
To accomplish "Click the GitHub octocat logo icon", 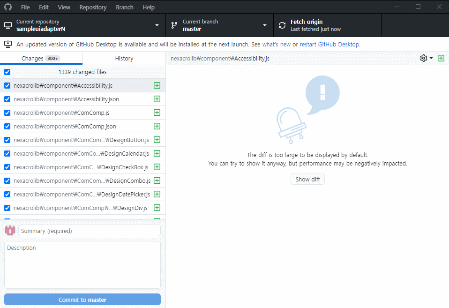I will (x=8, y=7).
